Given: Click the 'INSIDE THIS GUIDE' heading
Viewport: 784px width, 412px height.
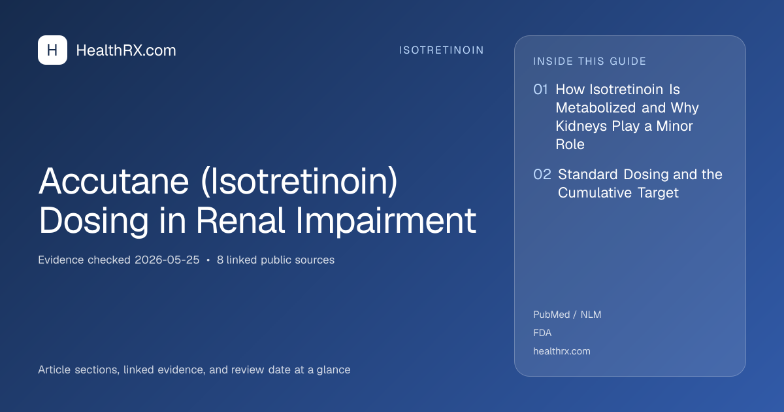Looking at the screenshot, I should coord(590,61).
